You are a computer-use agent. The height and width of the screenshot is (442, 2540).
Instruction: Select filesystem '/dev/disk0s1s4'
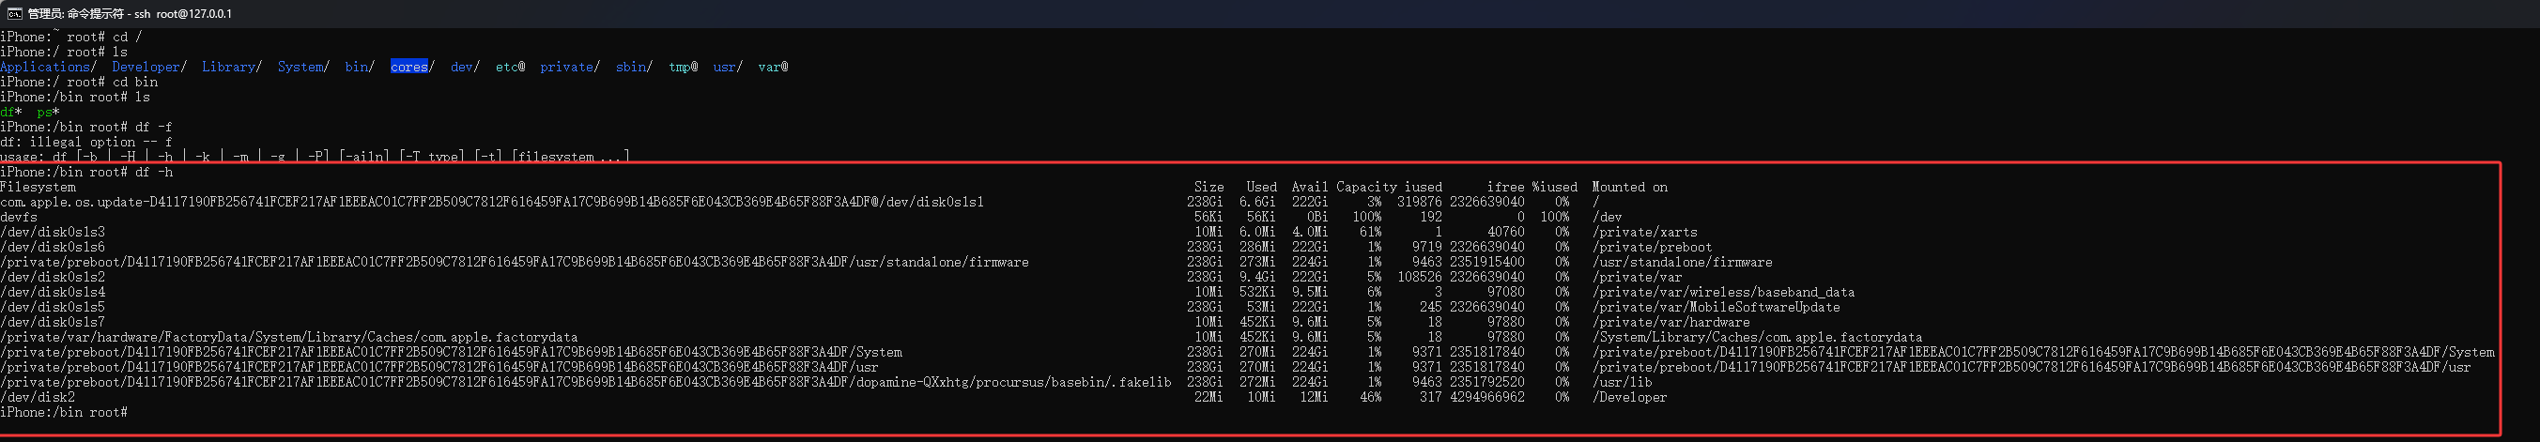point(53,293)
